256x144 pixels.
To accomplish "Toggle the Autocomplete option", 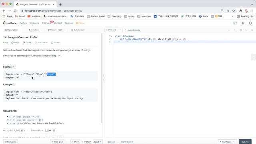I will coord(132,30).
